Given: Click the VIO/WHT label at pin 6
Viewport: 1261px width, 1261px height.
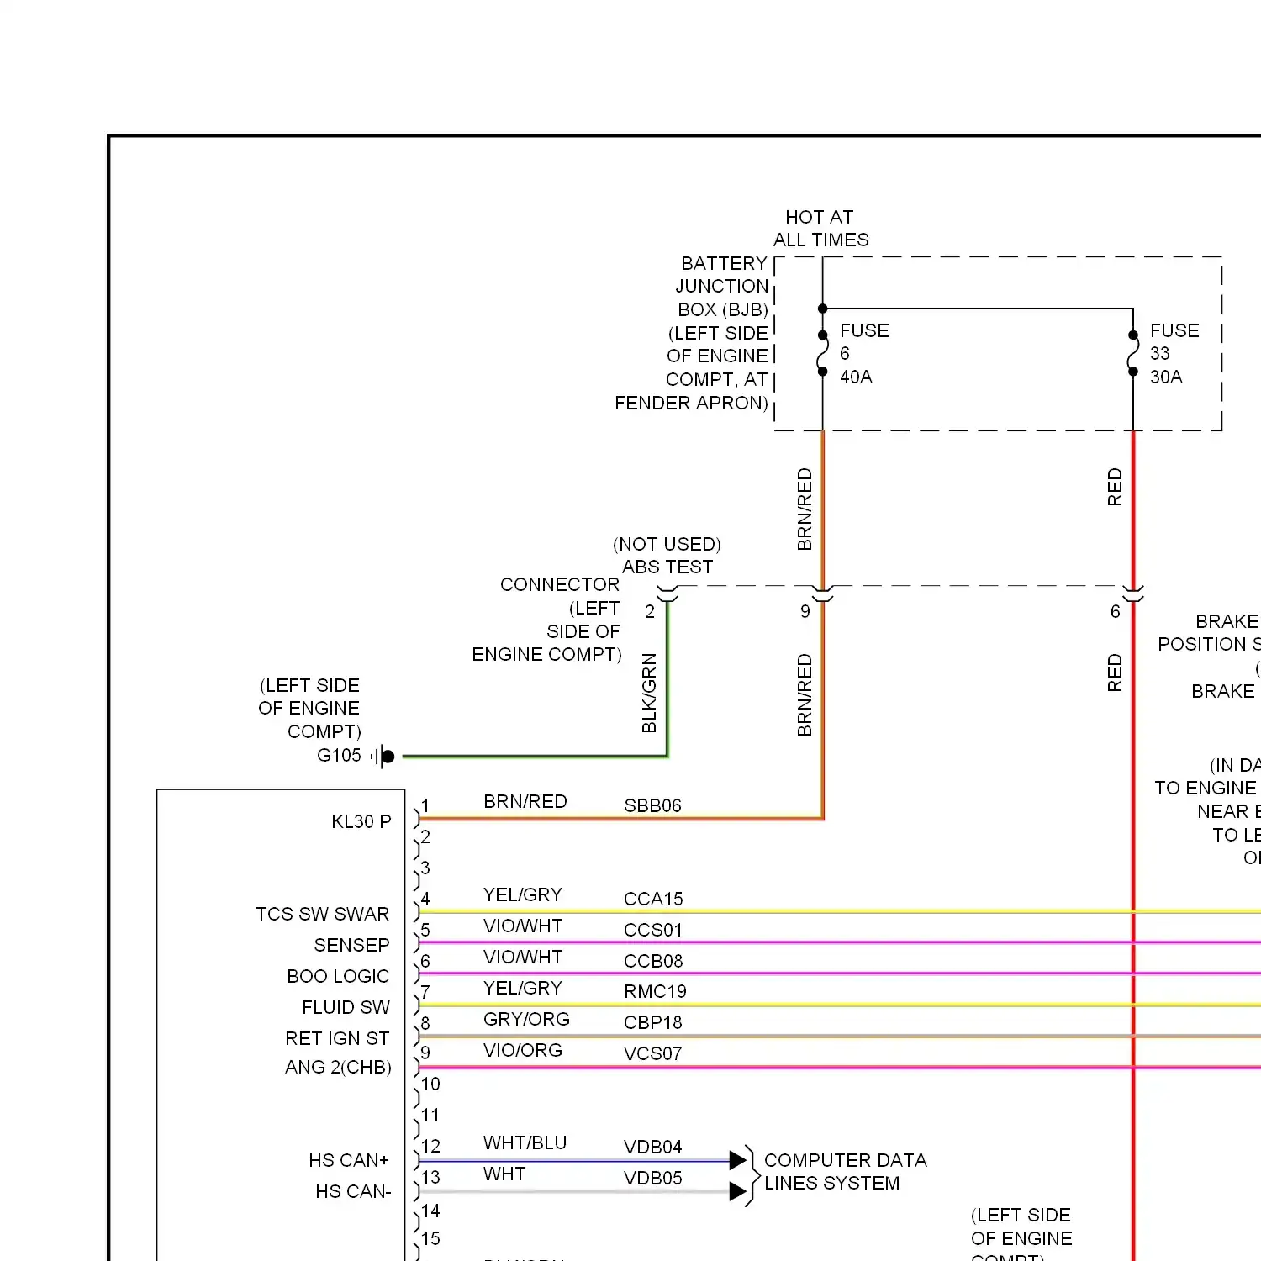Looking at the screenshot, I should pyautogui.click(x=523, y=958).
